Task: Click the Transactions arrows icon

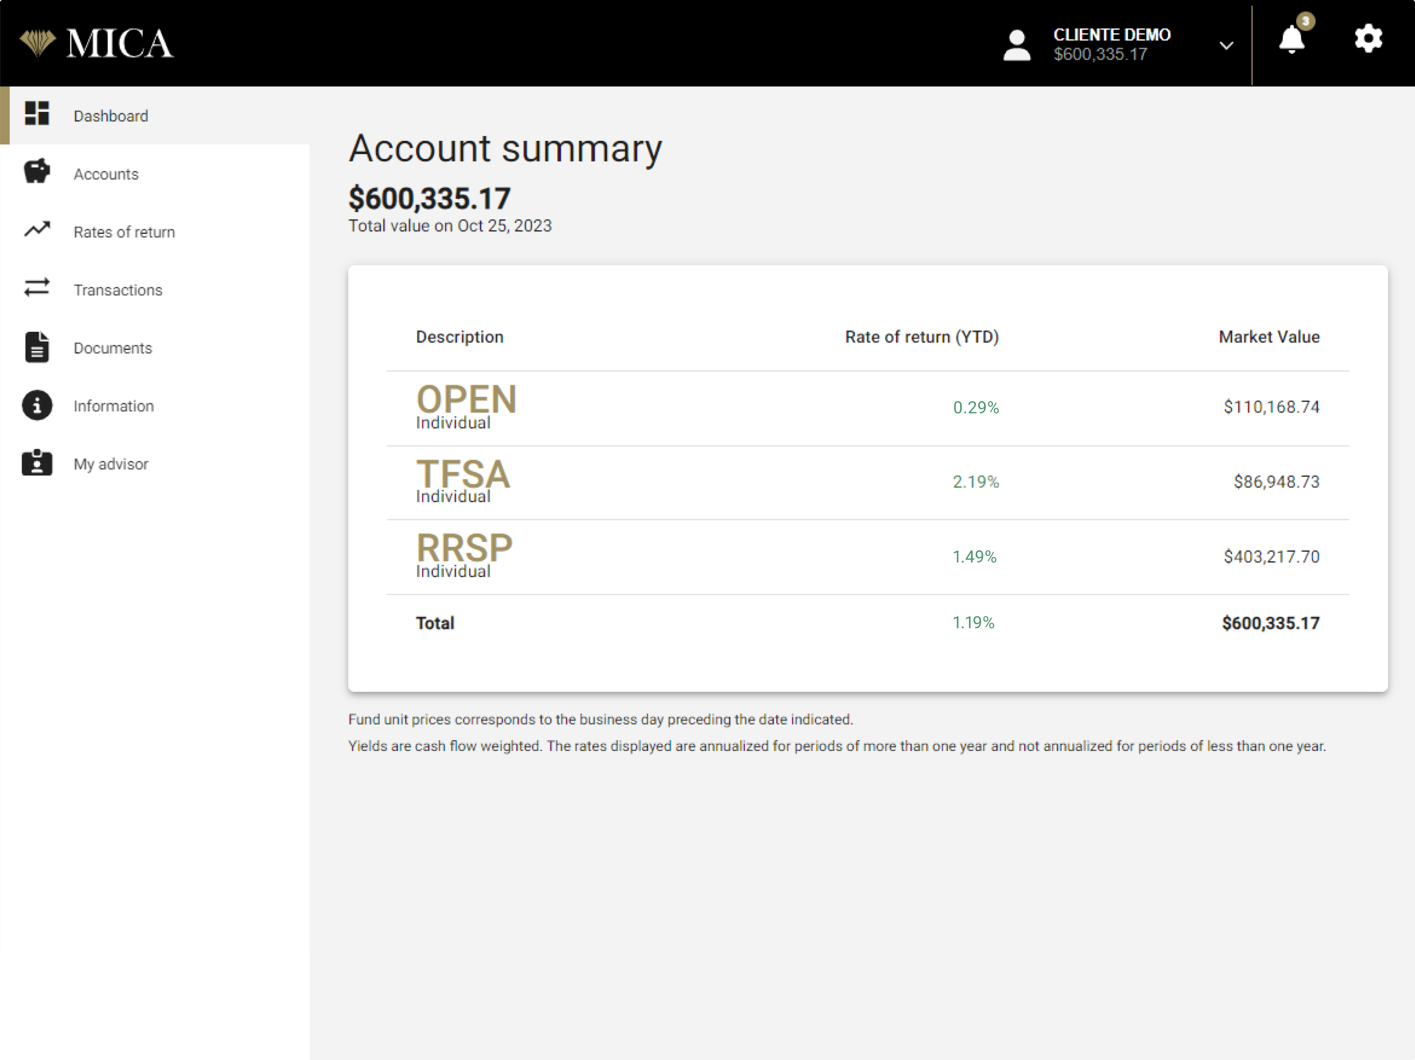Action: coord(37,287)
